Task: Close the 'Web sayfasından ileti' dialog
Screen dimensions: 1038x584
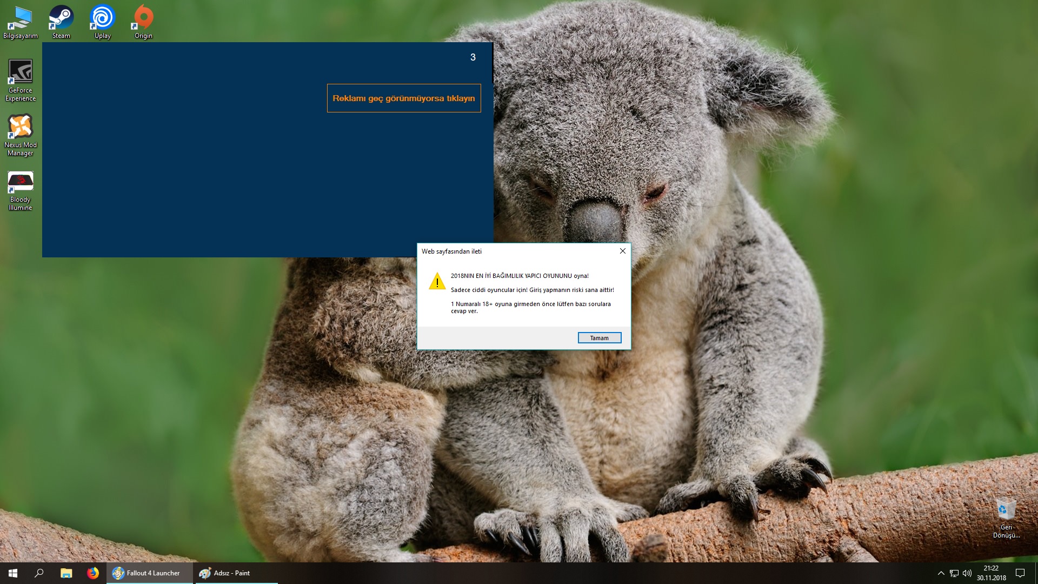Action: [622, 251]
